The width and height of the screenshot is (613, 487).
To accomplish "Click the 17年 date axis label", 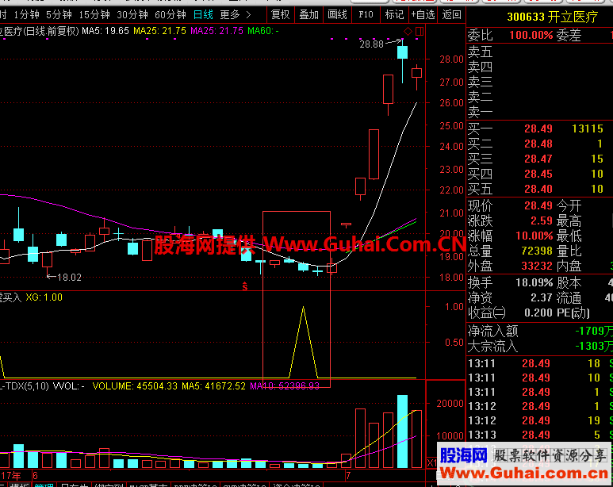I will (x=11, y=476).
